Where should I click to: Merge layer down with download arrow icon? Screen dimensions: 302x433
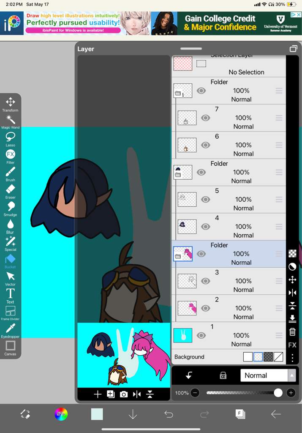[292, 319]
